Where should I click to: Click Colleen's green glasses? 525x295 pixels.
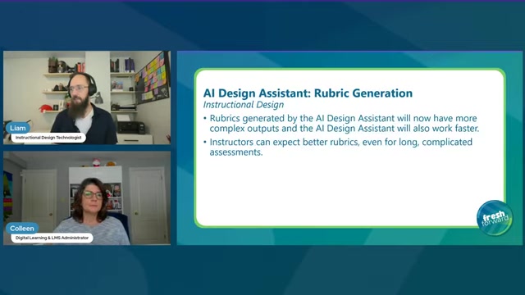pos(93,194)
